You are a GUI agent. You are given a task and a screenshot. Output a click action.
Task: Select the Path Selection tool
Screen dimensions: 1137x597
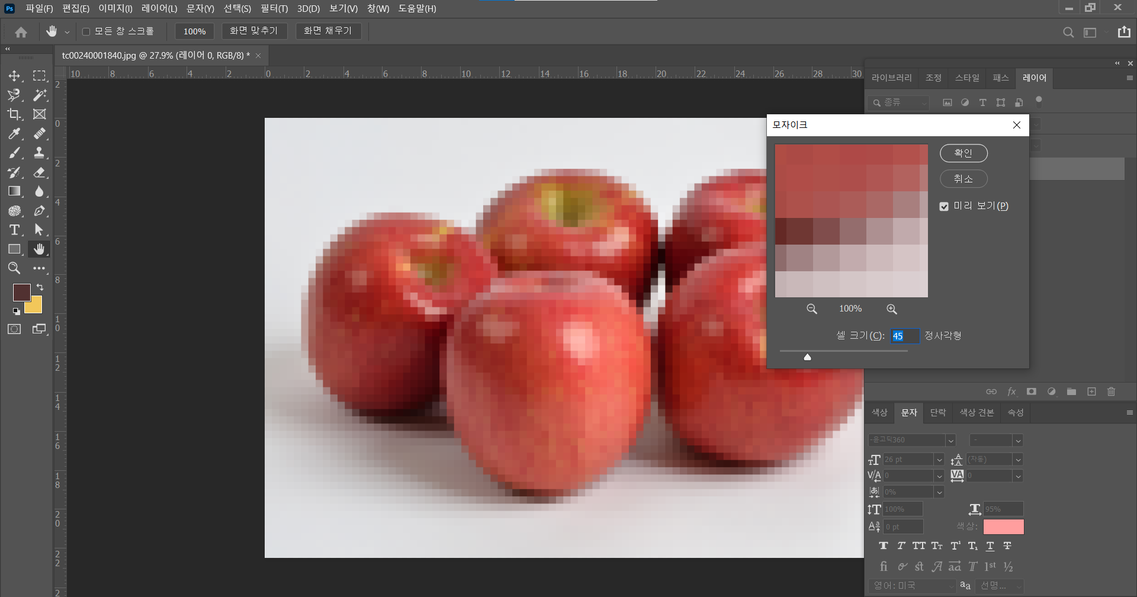click(40, 230)
